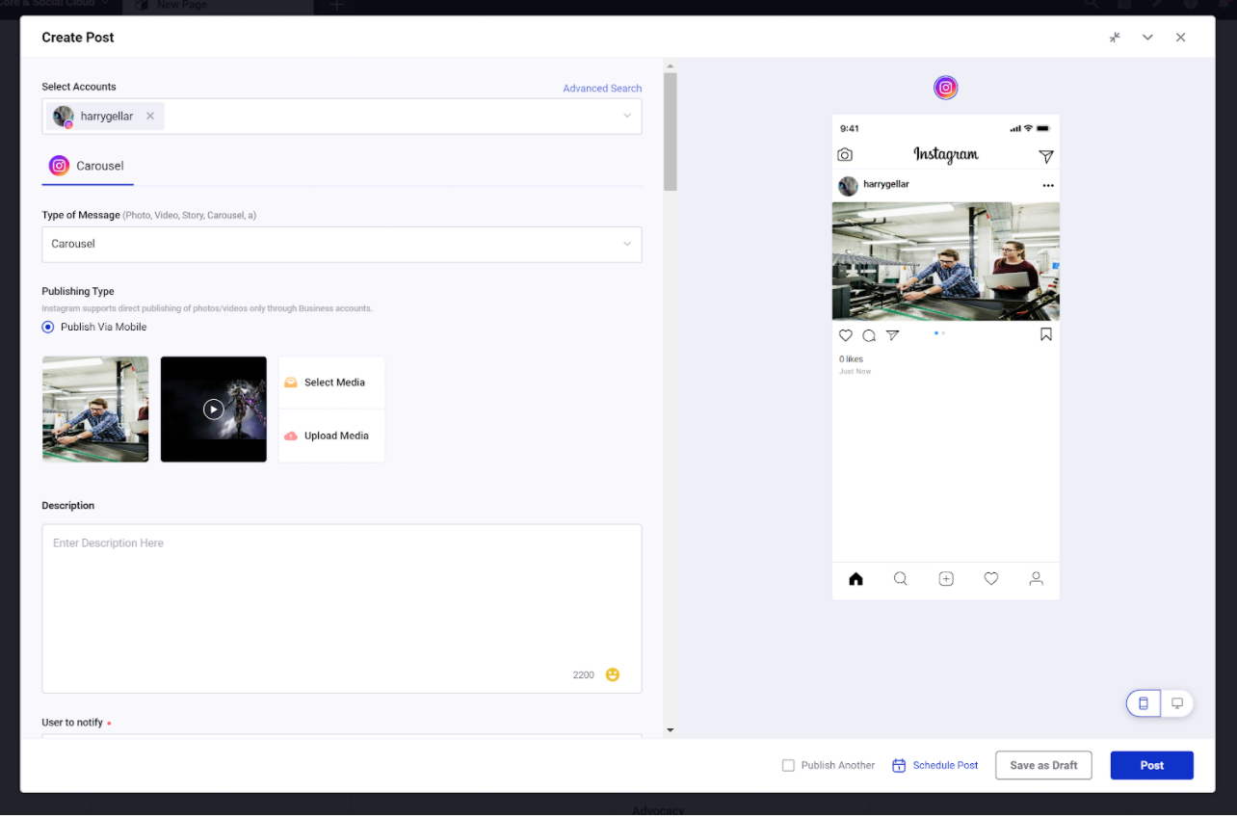Click the comment bubble icon in preview
The image size is (1237, 819).
click(x=869, y=335)
